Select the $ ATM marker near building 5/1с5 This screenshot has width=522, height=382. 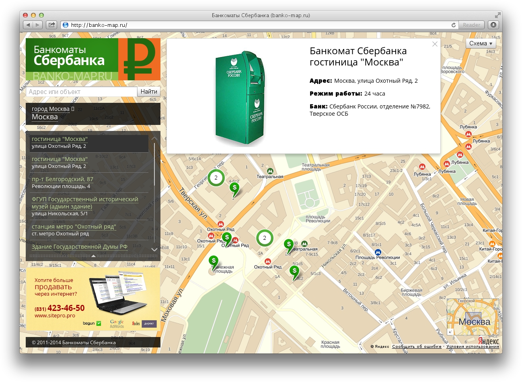coord(295,272)
